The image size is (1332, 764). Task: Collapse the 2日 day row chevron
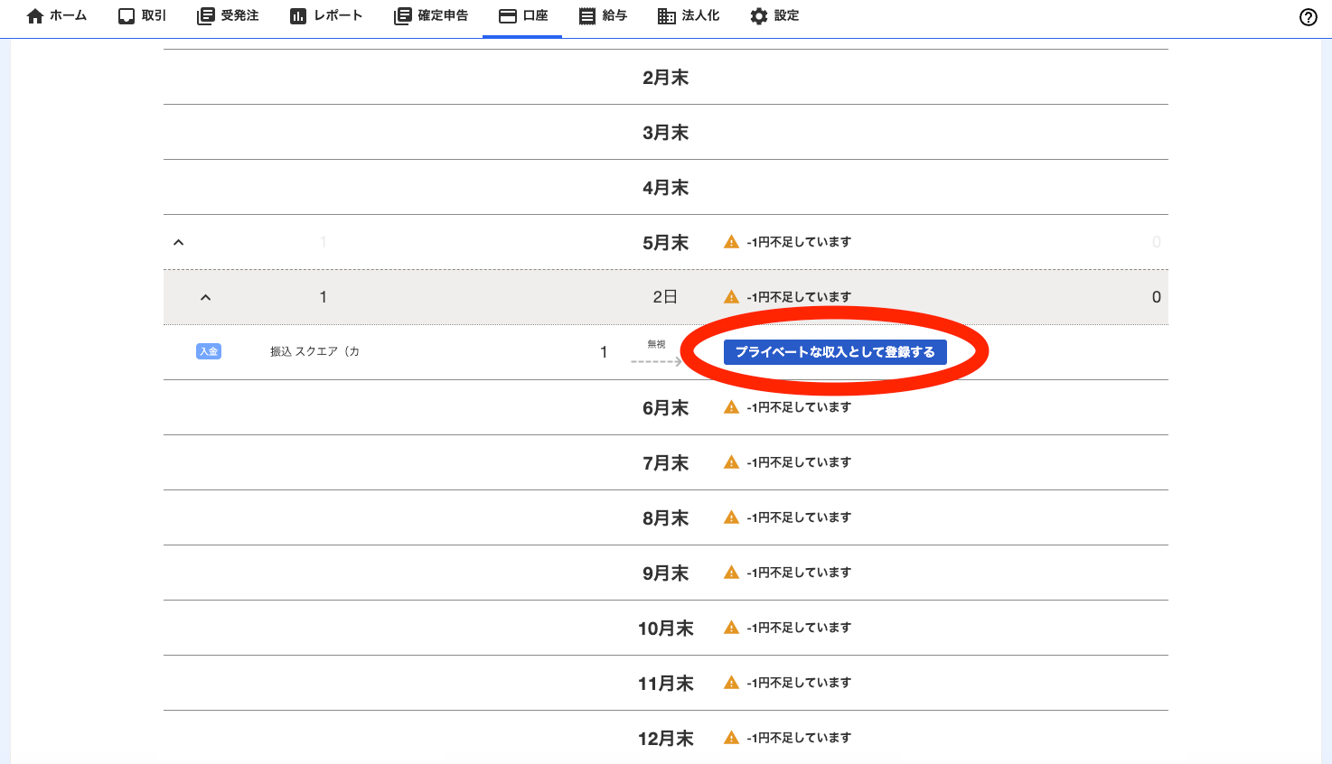(206, 297)
